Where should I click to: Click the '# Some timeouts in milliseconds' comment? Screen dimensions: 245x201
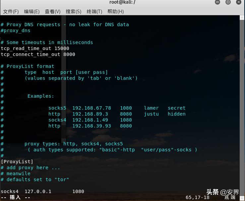[47, 42]
